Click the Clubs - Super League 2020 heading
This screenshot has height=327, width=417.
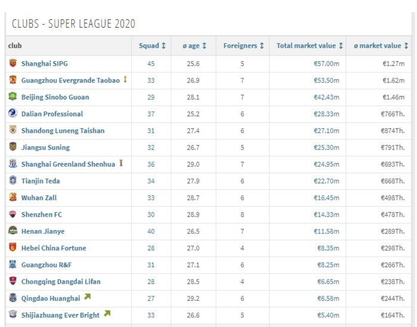(73, 24)
